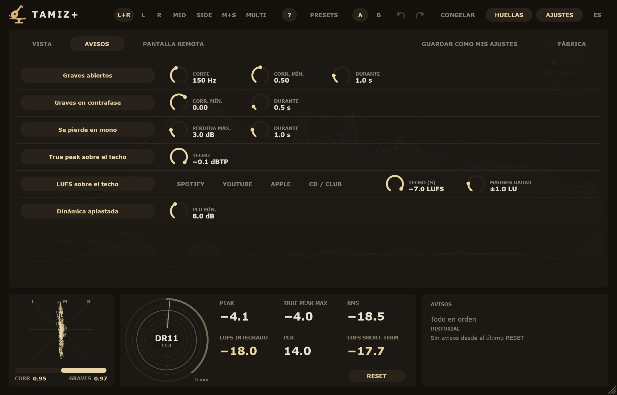Choose the SPOTIFY loudness target
617x395 pixels.
click(191, 184)
